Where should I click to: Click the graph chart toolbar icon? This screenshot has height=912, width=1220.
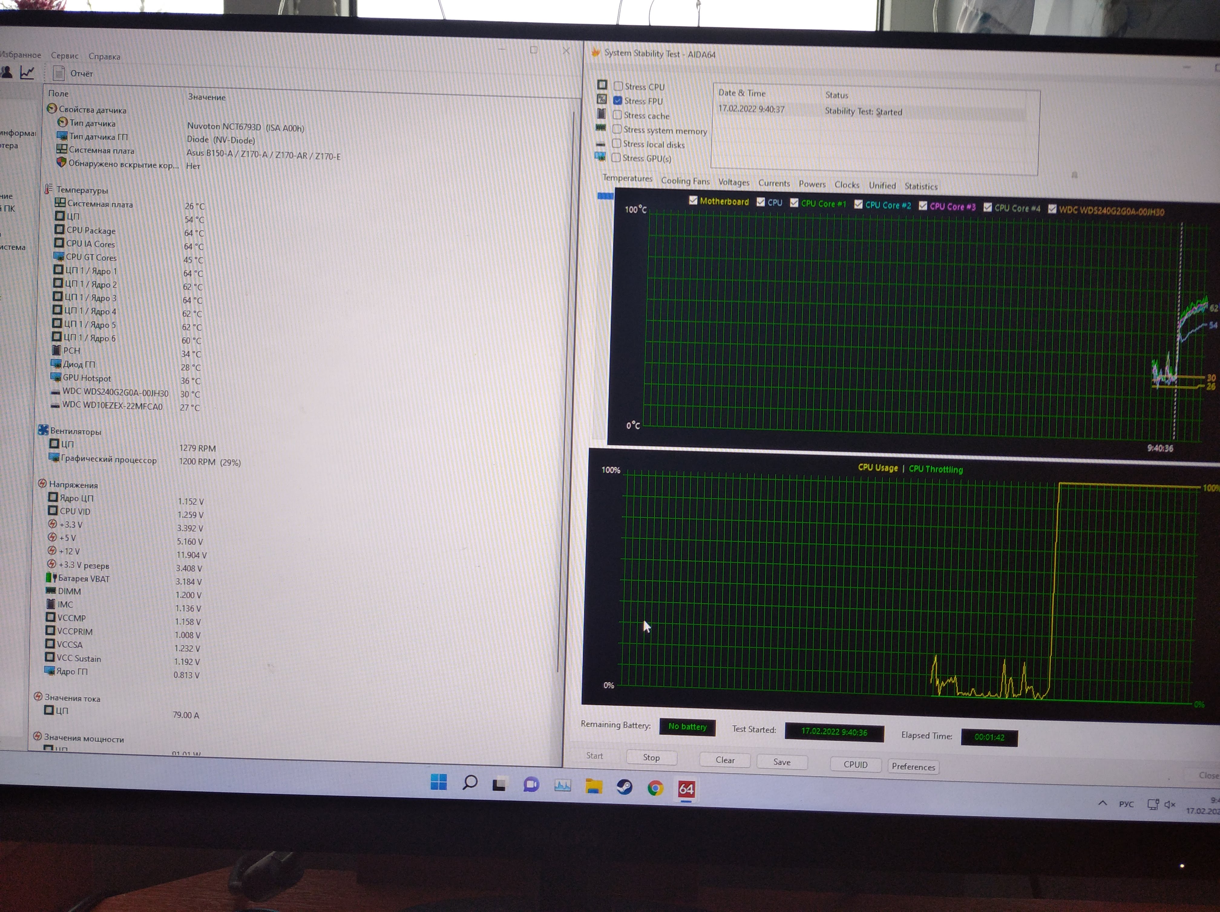point(27,72)
